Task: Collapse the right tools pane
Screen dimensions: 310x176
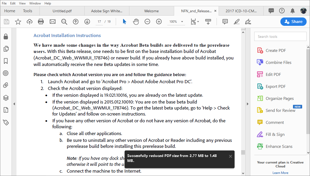Action: pos(248,104)
